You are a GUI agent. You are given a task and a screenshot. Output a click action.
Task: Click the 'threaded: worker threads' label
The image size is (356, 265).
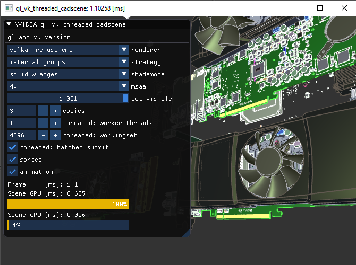(107, 123)
